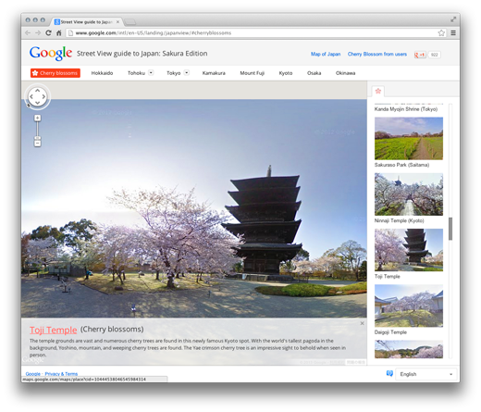Click the translate icon beside language selector
This screenshot has width=481, height=412.
point(389,374)
